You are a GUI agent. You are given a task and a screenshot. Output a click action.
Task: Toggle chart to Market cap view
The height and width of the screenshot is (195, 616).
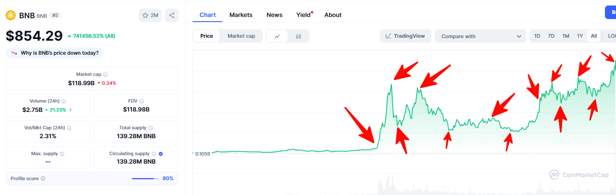click(241, 36)
